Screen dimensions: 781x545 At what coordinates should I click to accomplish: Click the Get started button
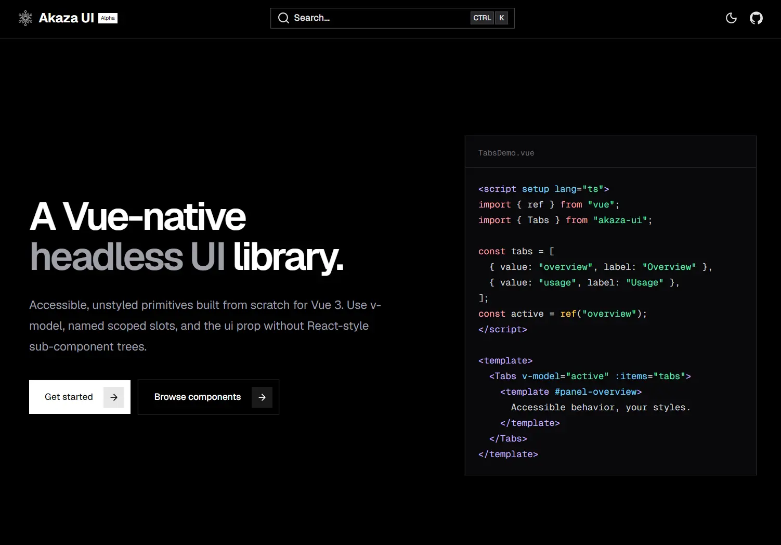[80, 397]
